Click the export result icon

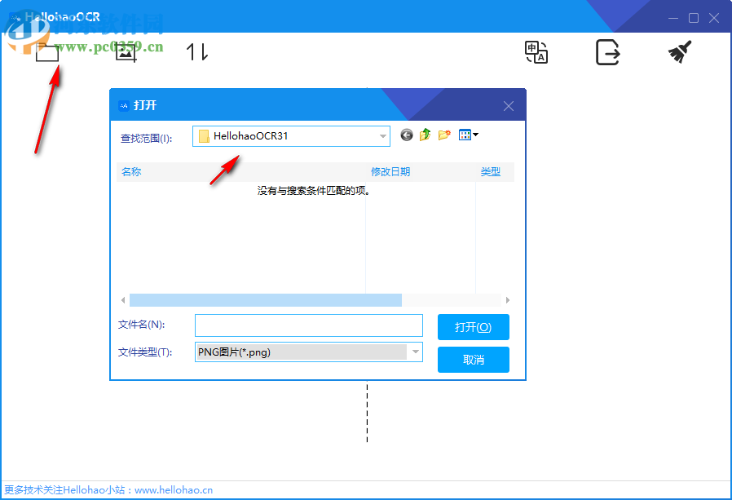(x=607, y=52)
